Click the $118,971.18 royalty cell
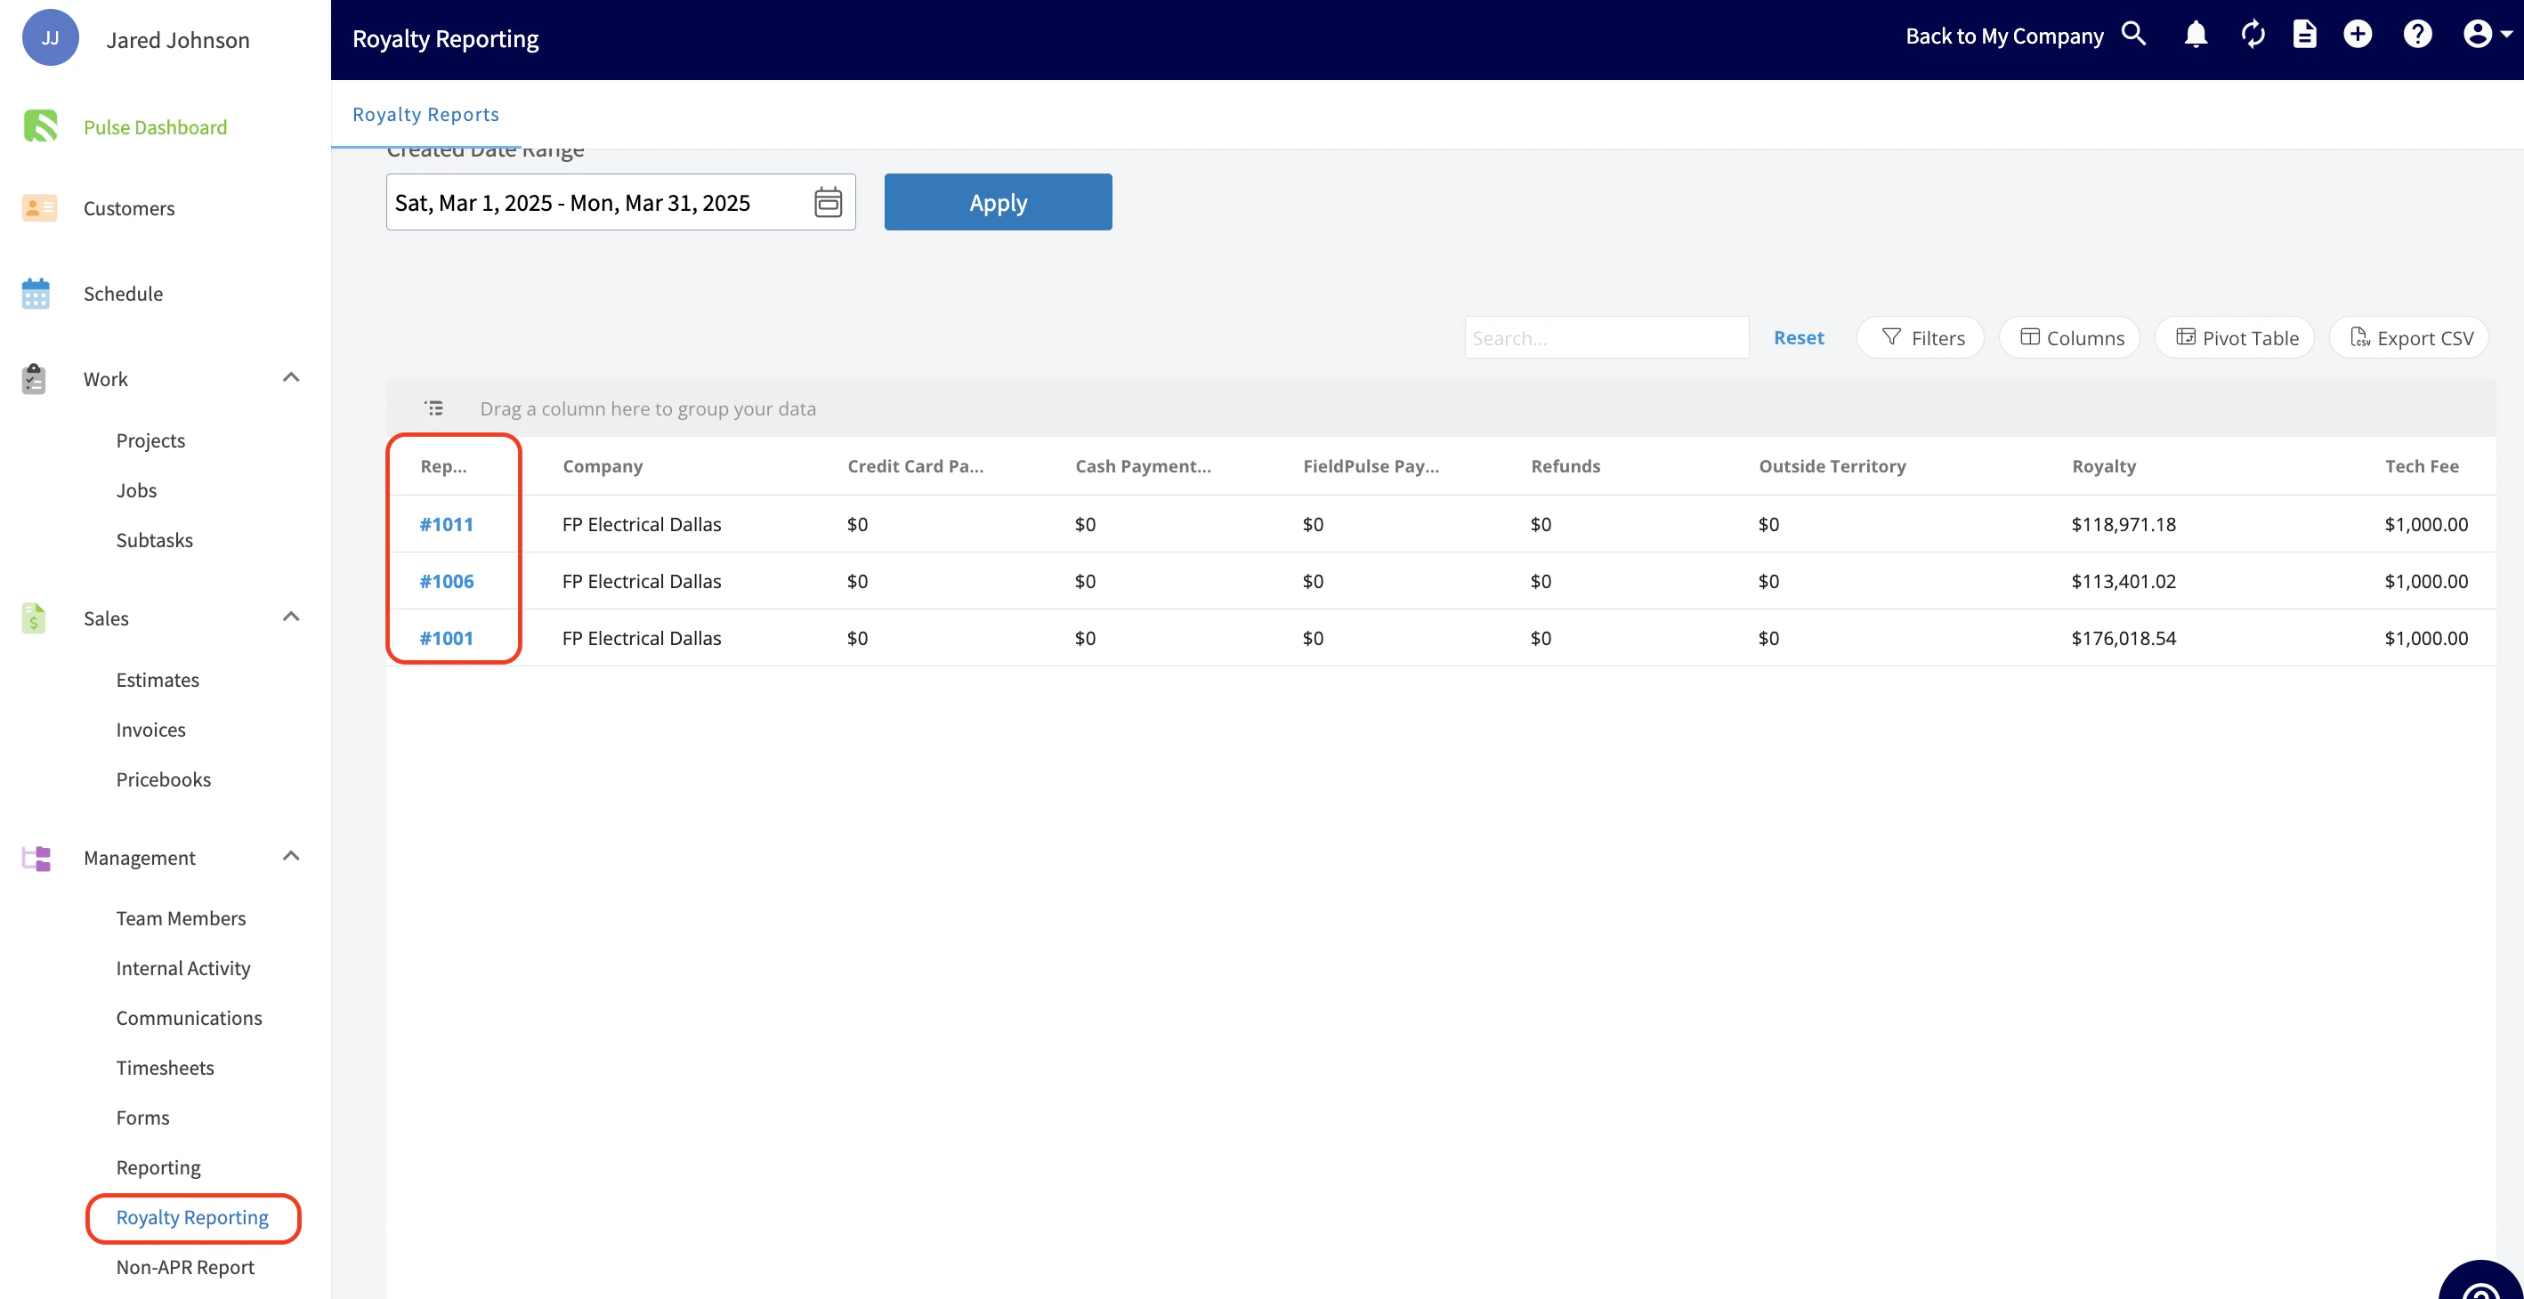This screenshot has height=1299, width=2524. click(x=2124, y=524)
